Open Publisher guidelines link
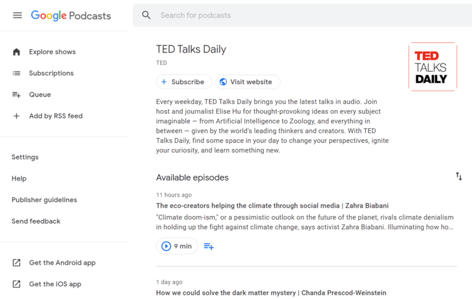The height and width of the screenshot is (299, 472). [44, 200]
